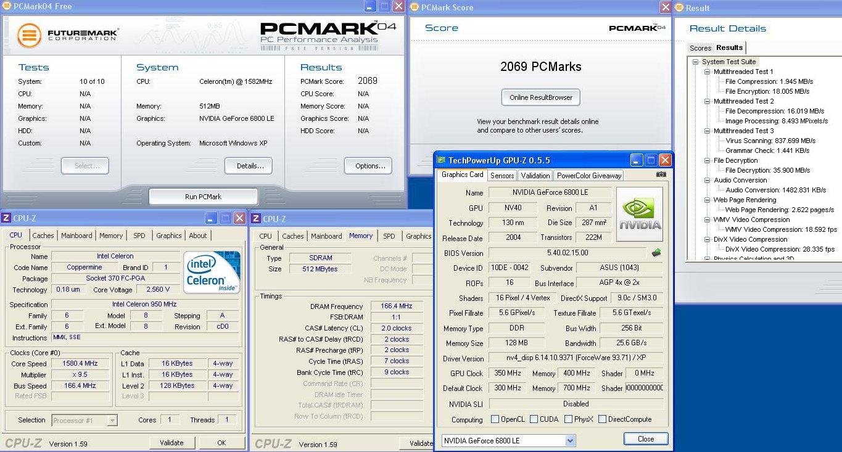This screenshot has width=842, height=452.
Task: Select 'File Compression: 1.945 MB/s' result row
Action: tap(769, 81)
